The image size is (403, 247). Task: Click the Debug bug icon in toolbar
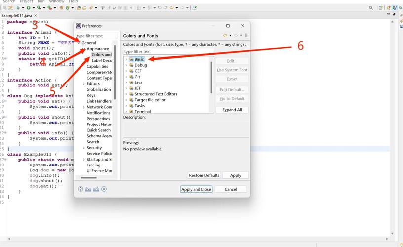click(18, 8)
